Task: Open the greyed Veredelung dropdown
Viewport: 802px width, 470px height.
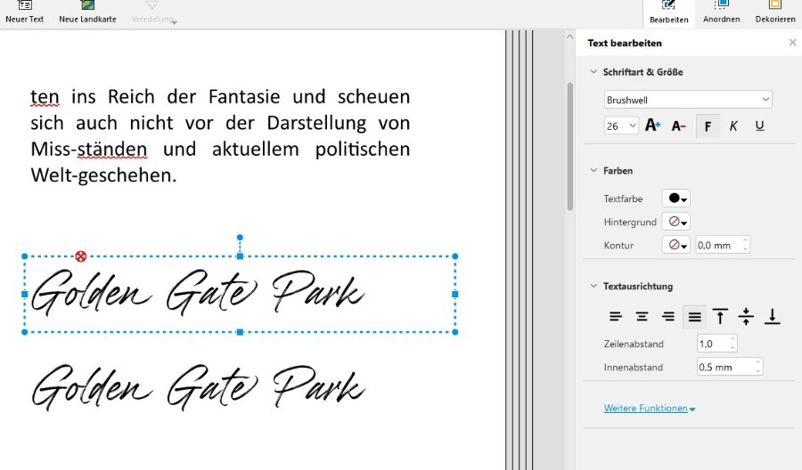Action: [x=153, y=13]
